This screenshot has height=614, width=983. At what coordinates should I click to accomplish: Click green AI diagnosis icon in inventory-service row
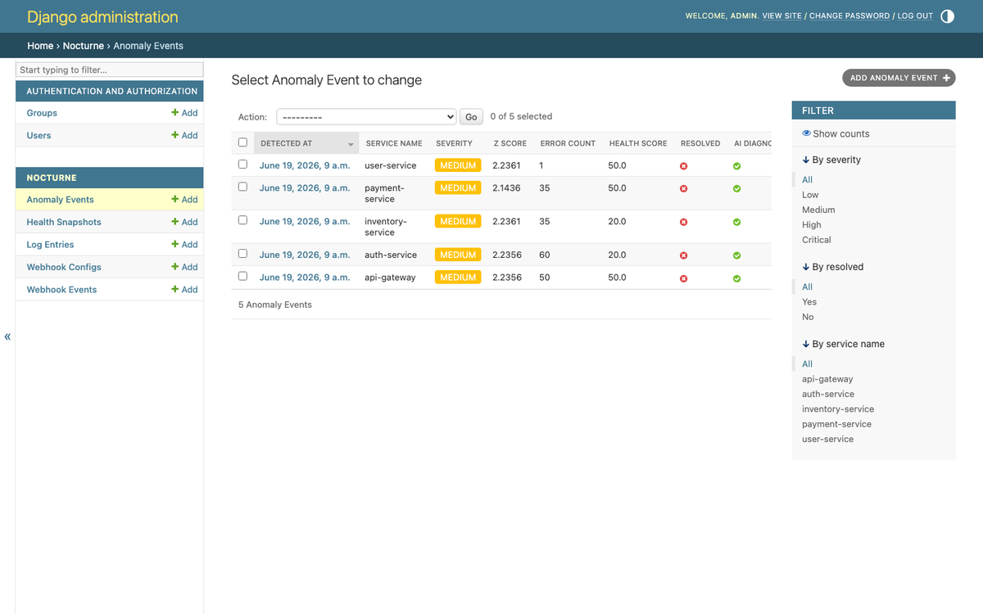(x=736, y=222)
